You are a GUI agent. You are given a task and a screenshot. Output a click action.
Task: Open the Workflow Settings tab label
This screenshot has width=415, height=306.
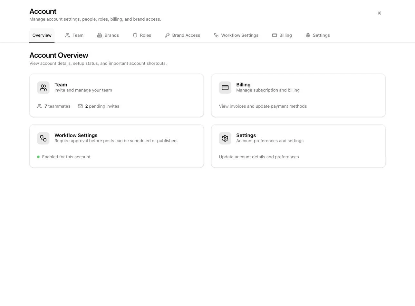click(x=240, y=35)
